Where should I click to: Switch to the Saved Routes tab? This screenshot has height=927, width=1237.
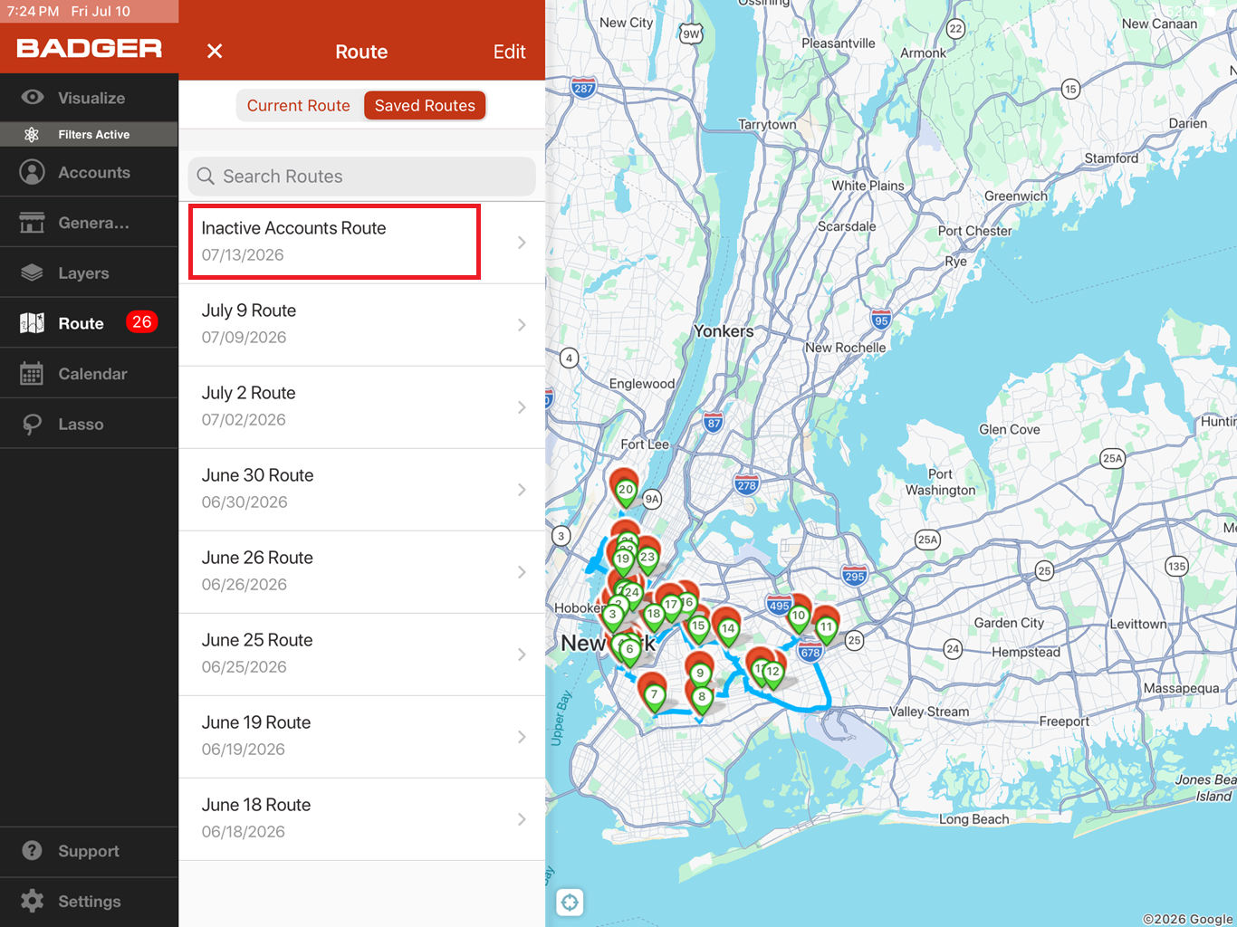pos(425,106)
